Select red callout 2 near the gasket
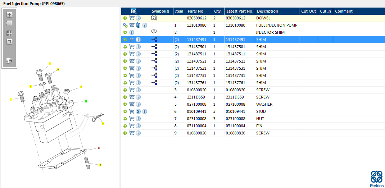 [x=99, y=148]
